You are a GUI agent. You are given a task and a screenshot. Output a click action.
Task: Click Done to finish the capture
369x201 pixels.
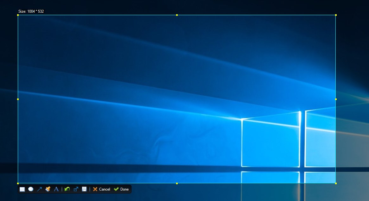click(121, 189)
